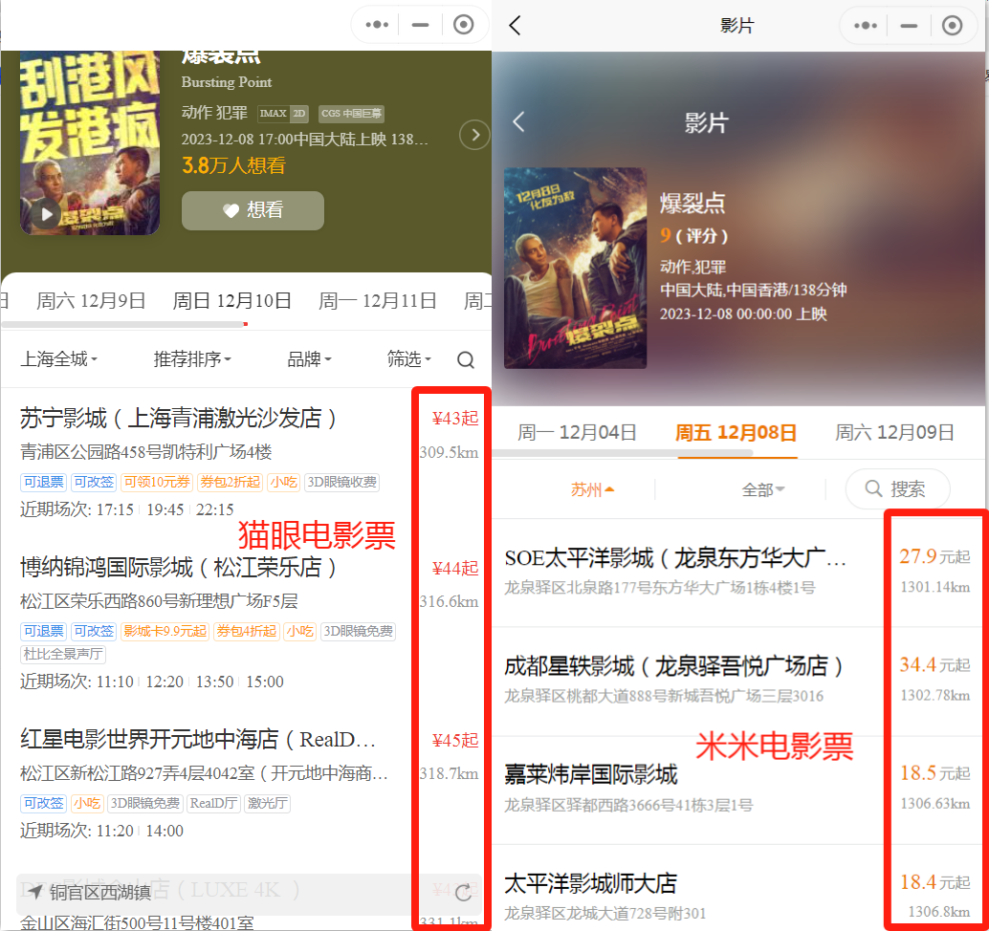Expand the 筛选 filter dropdown
The image size is (989, 931).
tap(408, 359)
